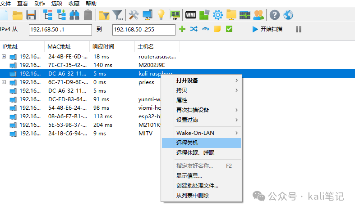Expand the router.asus device tree row

coord(4,57)
